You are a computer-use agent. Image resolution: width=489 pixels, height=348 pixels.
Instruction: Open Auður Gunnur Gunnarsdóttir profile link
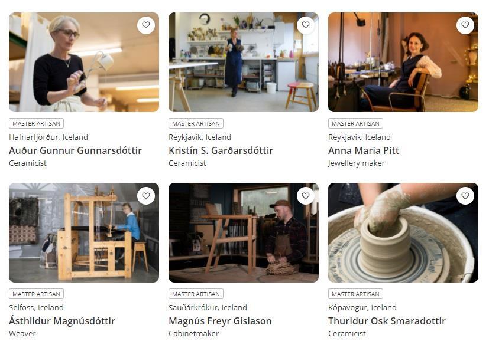(76, 150)
